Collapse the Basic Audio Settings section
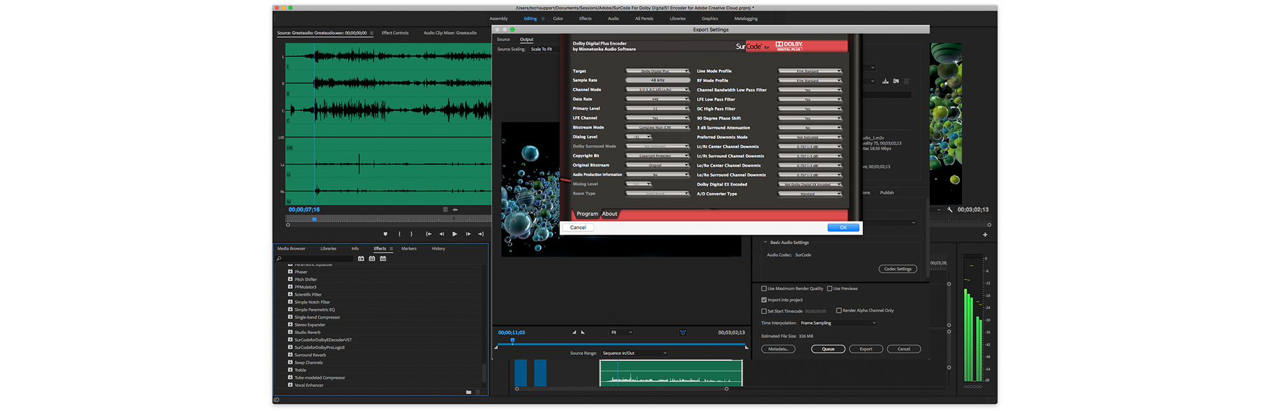The width and height of the screenshot is (1270, 412). coord(765,242)
